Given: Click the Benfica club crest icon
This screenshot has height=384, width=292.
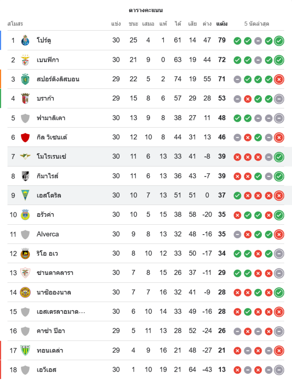Looking at the screenshot, I should [25, 60].
